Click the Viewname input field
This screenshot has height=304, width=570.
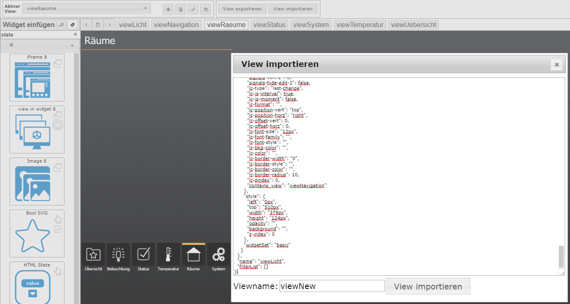(x=332, y=286)
